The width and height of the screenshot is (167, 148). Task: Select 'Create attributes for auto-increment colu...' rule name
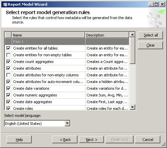tap(48, 82)
